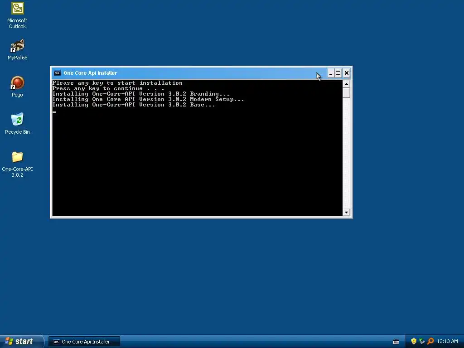The width and height of the screenshot is (464, 348).
Task: Open the Microsoft Outlook desktop icon
Action: pyautogui.click(x=18, y=15)
